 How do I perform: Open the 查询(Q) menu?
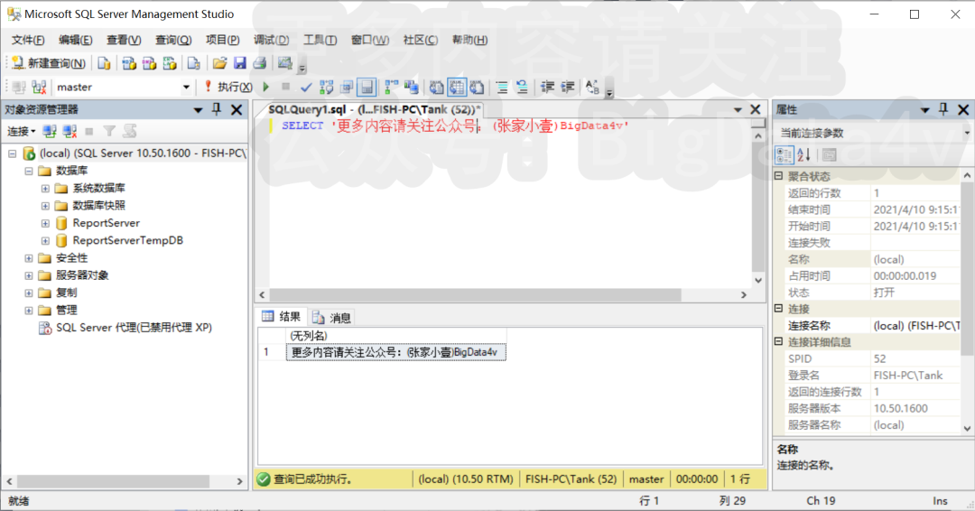click(173, 40)
